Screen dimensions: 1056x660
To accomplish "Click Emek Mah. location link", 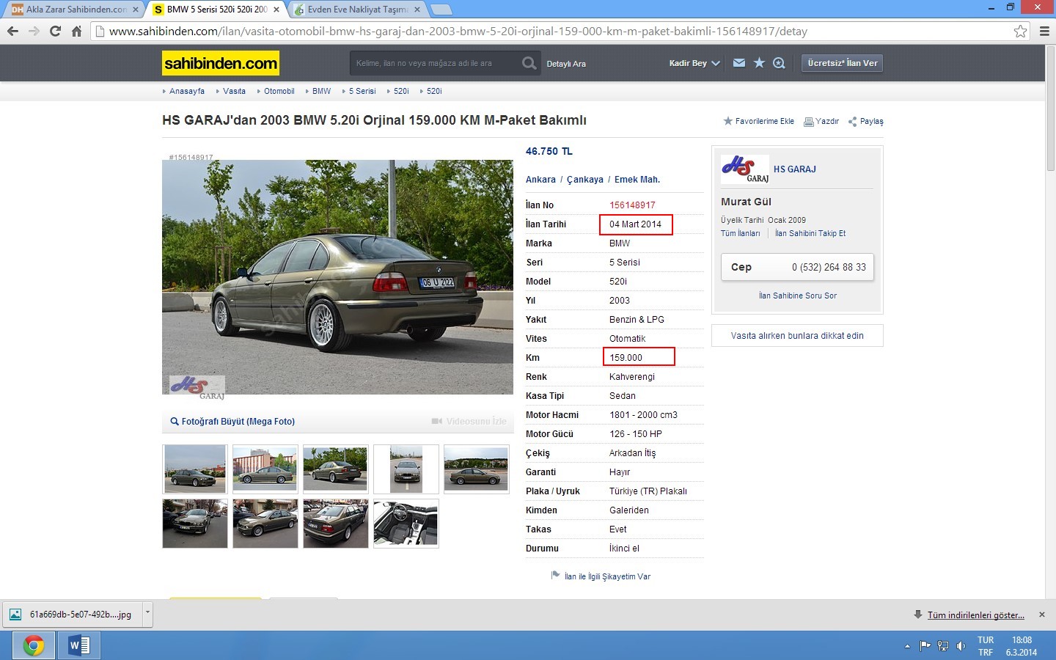I will pos(637,180).
